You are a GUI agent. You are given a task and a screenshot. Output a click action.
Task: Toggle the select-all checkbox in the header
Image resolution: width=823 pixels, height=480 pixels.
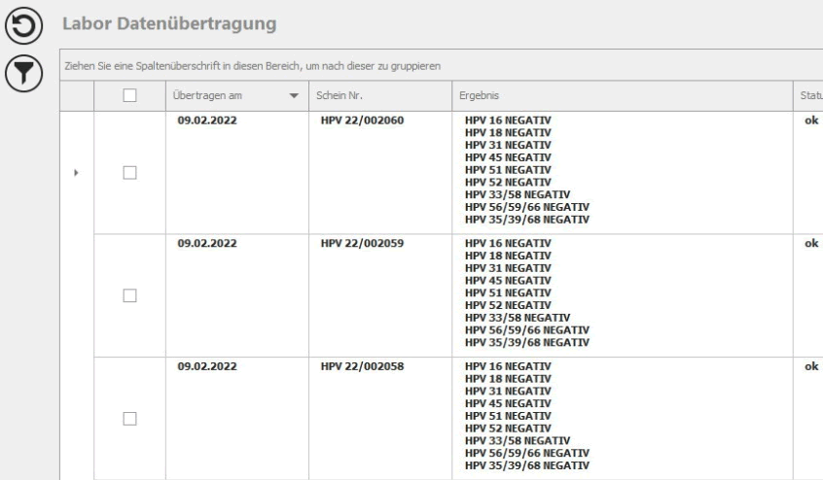pyautogui.click(x=128, y=96)
